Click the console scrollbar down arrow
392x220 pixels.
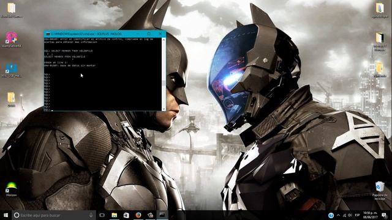click(164, 109)
